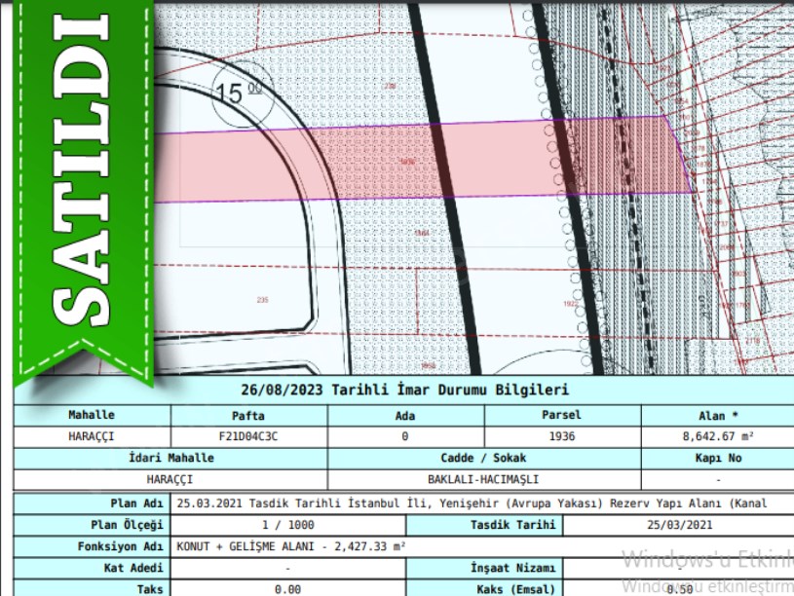Click the Pafta column header
The image size is (794, 596).
pyautogui.click(x=248, y=415)
